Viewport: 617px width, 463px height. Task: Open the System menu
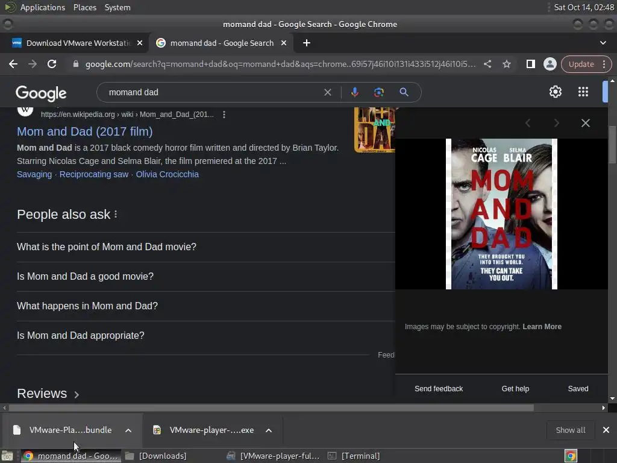pyautogui.click(x=117, y=7)
